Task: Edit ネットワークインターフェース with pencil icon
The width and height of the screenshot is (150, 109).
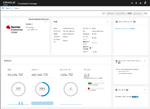Action: 144,61
